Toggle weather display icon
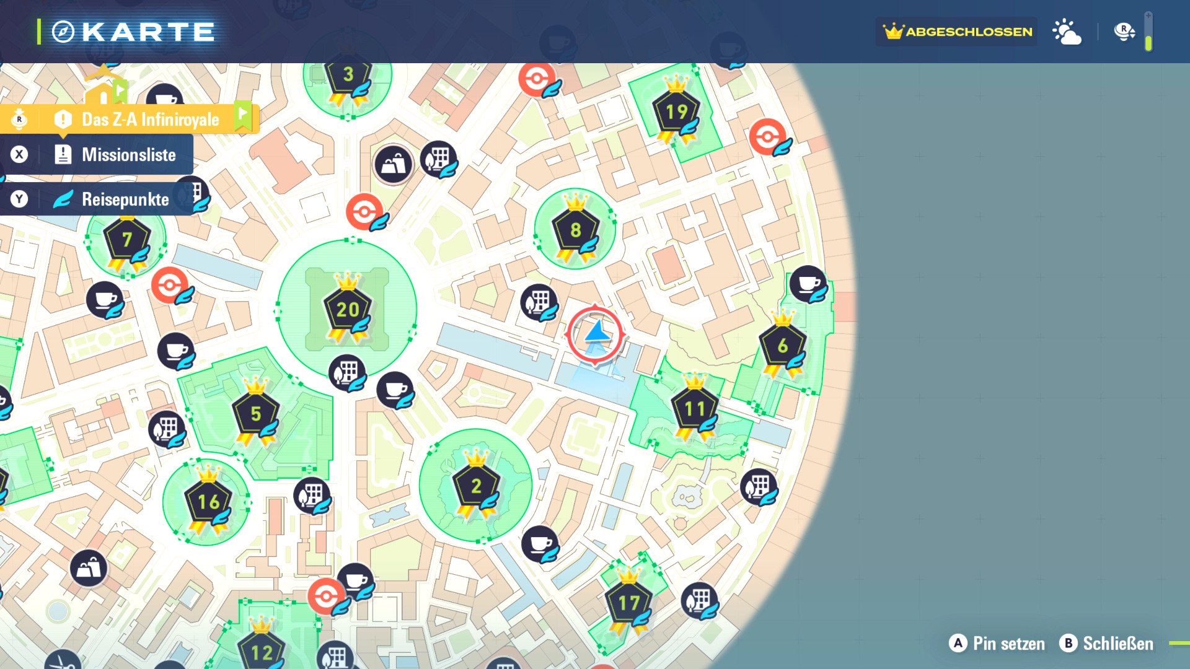This screenshot has width=1190, height=669. click(1067, 32)
